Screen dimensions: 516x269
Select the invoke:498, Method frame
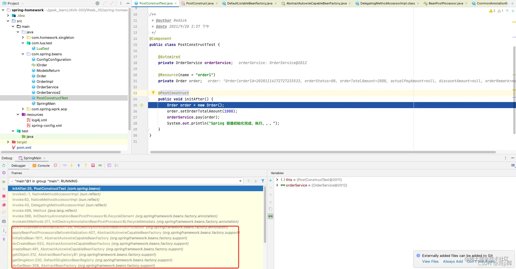tap(136, 210)
